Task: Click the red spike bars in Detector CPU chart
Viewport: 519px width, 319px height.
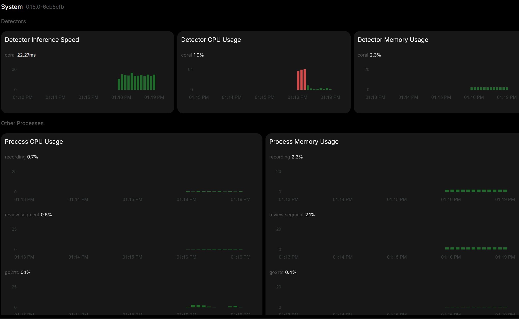Action: click(x=301, y=80)
